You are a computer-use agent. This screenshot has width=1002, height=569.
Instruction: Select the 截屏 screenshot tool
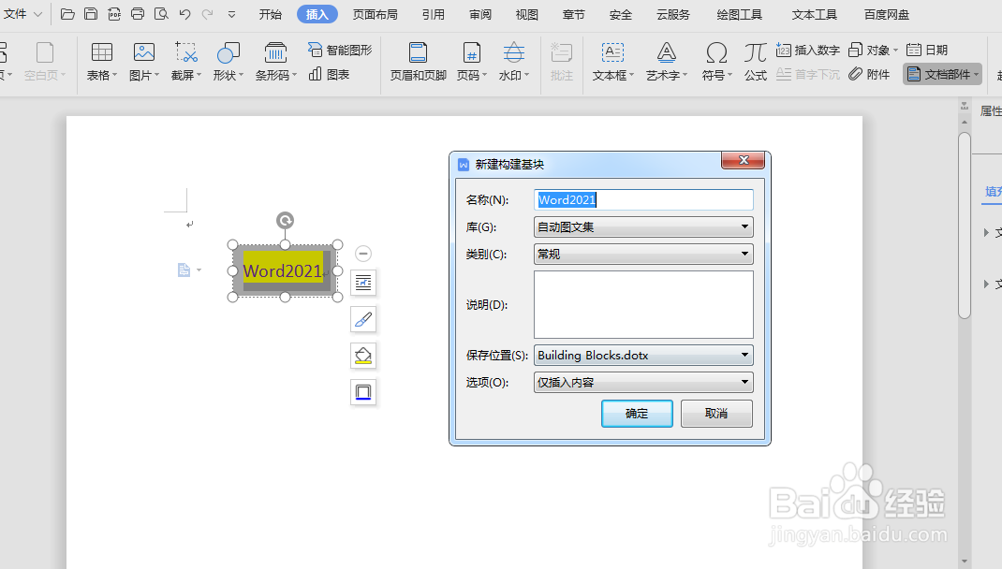pos(184,61)
